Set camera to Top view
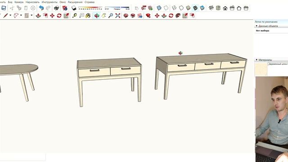Screen dimensions: 288x162 point(218,8)
